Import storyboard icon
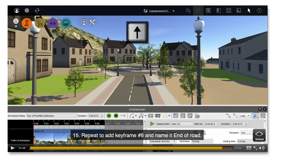The image size is (281, 167). point(176,116)
